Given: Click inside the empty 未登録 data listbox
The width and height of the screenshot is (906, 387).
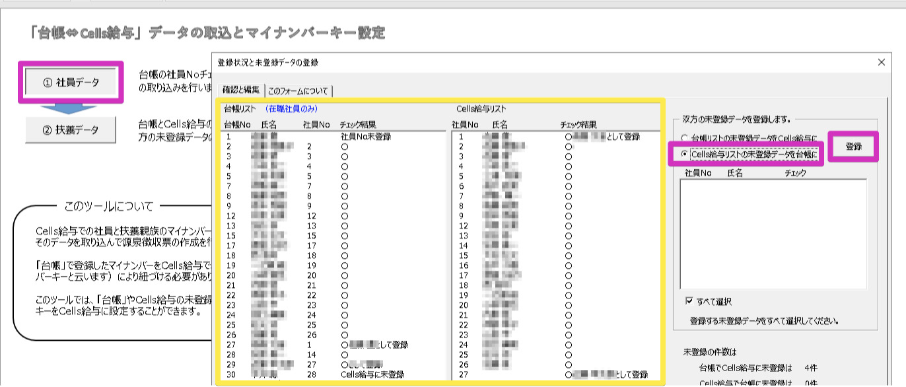Looking at the screenshot, I should pos(773,234).
